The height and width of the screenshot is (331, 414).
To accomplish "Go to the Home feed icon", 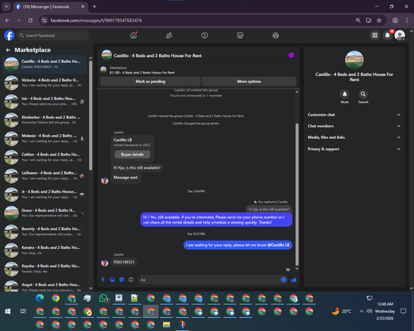I will [133, 36].
